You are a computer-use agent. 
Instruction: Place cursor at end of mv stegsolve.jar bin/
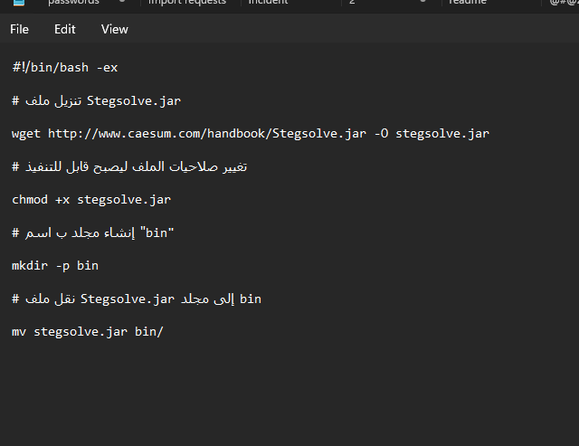(163, 332)
